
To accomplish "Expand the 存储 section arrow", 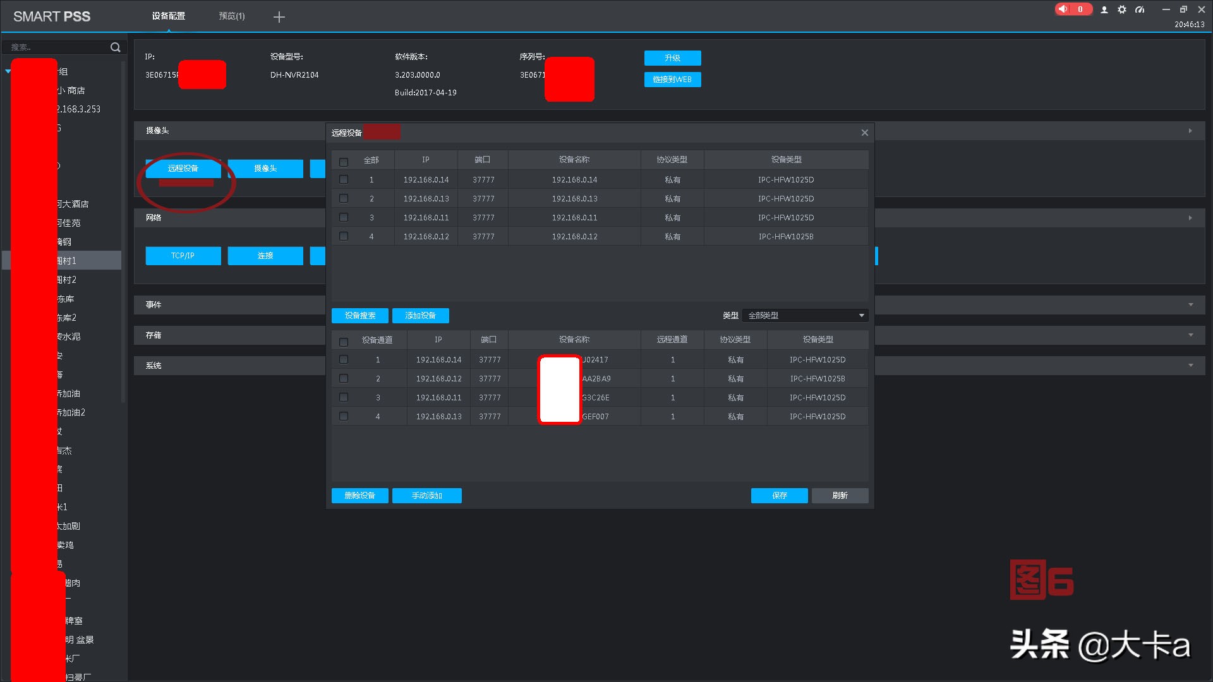I will 1190,335.
